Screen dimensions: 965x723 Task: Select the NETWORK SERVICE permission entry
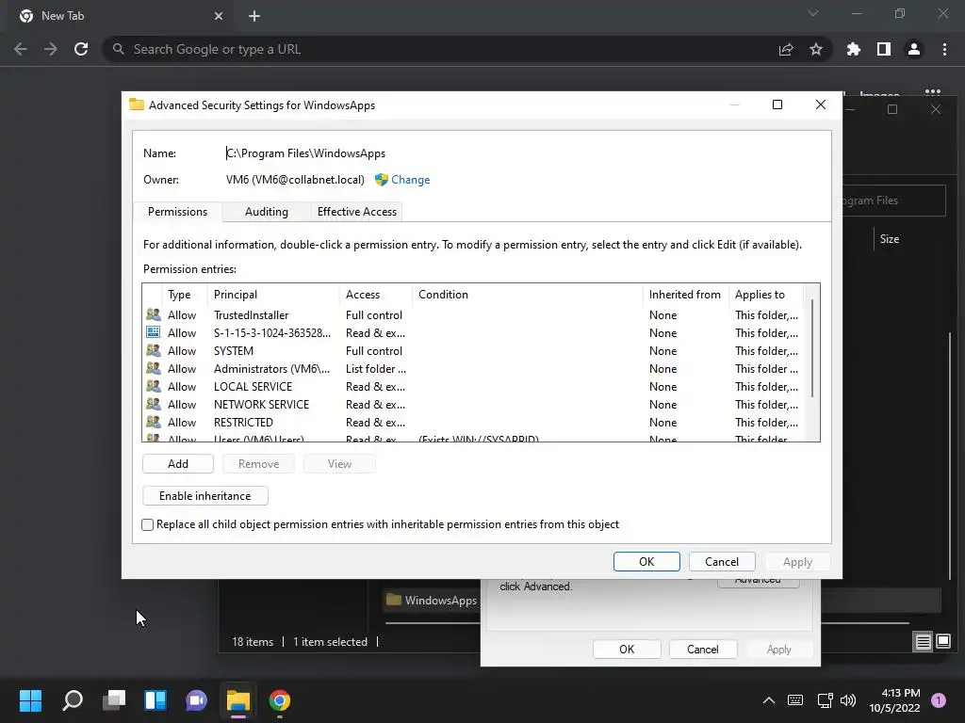[473, 404]
